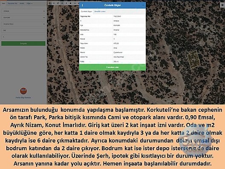The width and height of the screenshot is (225, 169).
Task: Click the Tapu Alanı value 478.26
Action: pyautogui.click(x=116, y=44)
